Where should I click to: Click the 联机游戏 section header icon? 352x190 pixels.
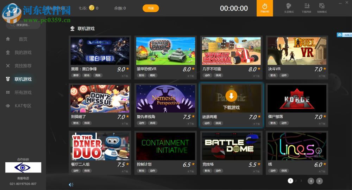click(x=72, y=28)
